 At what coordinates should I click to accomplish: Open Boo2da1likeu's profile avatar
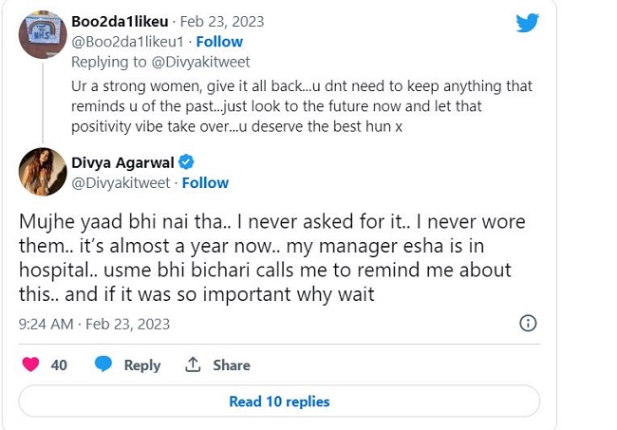point(43,35)
